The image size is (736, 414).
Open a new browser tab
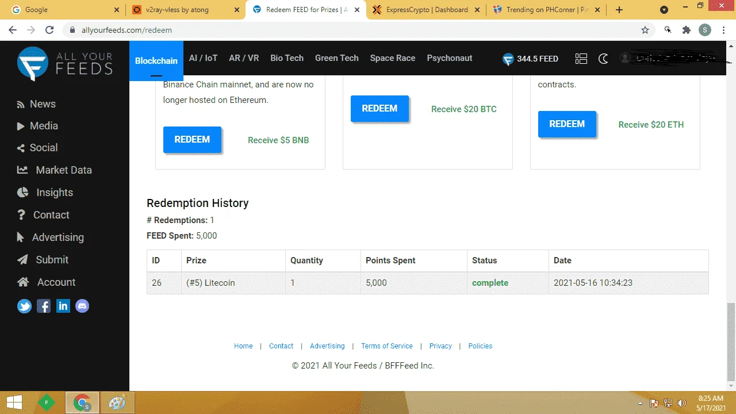pyautogui.click(x=619, y=10)
